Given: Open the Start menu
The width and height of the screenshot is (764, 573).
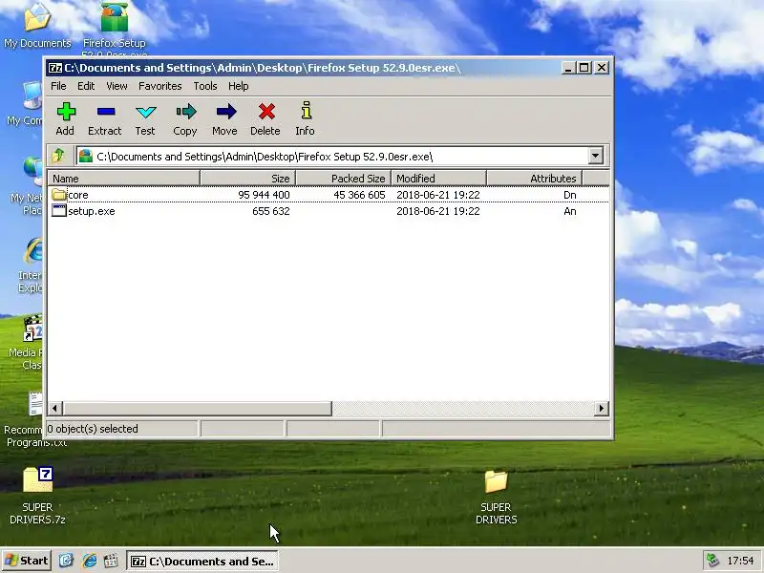Looking at the screenshot, I should (27, 561).
